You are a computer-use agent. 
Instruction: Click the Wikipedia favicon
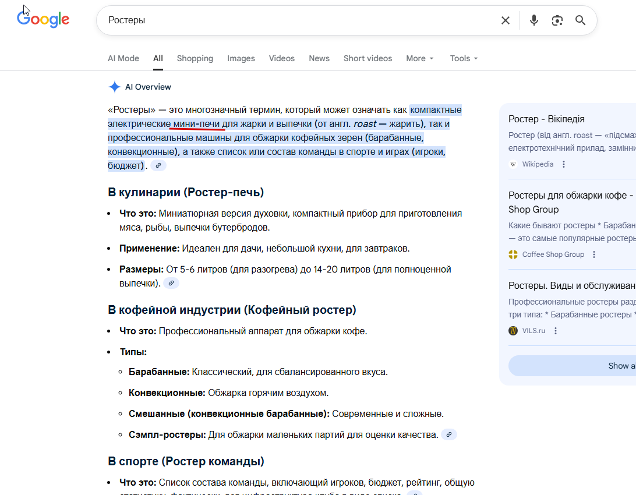[x=513, y=164]
